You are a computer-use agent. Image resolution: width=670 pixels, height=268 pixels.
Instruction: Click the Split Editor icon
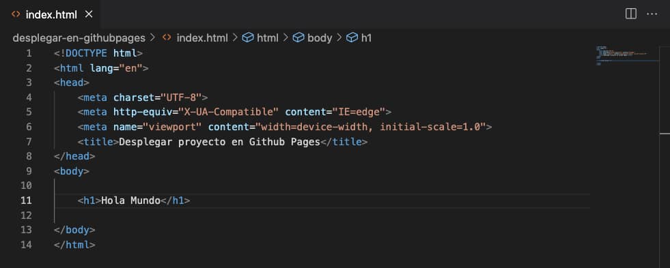point(630,14)
